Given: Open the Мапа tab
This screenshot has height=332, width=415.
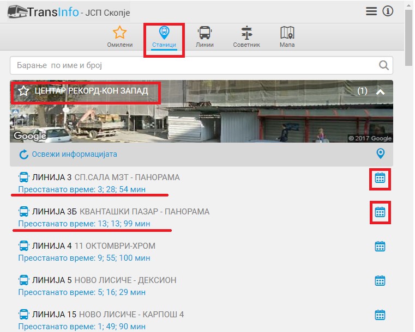Looking at the screenshot, I should (287, 37).
